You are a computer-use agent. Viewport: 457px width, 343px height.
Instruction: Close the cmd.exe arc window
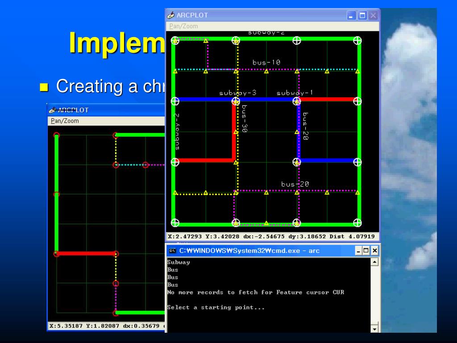[x=374, y=251]
